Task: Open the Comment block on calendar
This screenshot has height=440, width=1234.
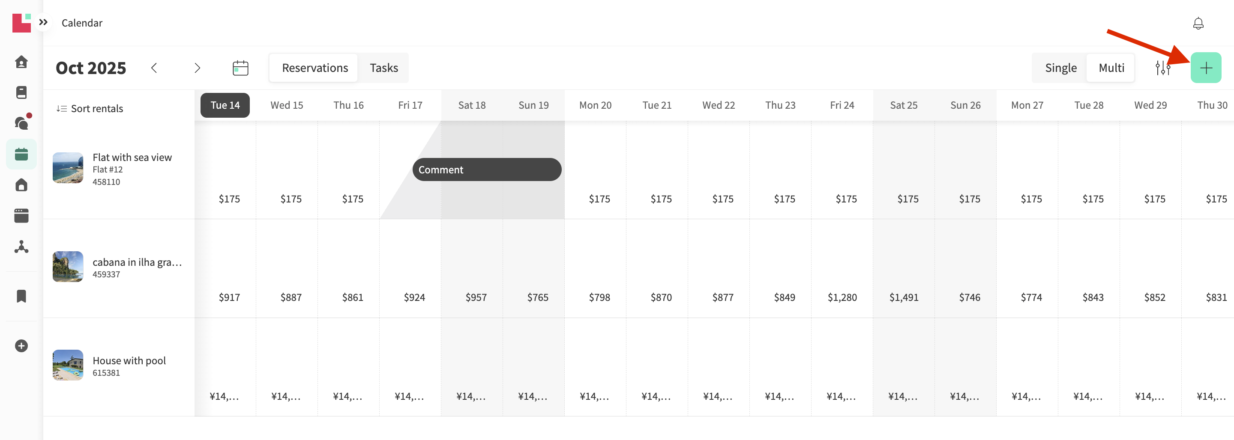Action: pyautogui.click(x=486, y=169)
